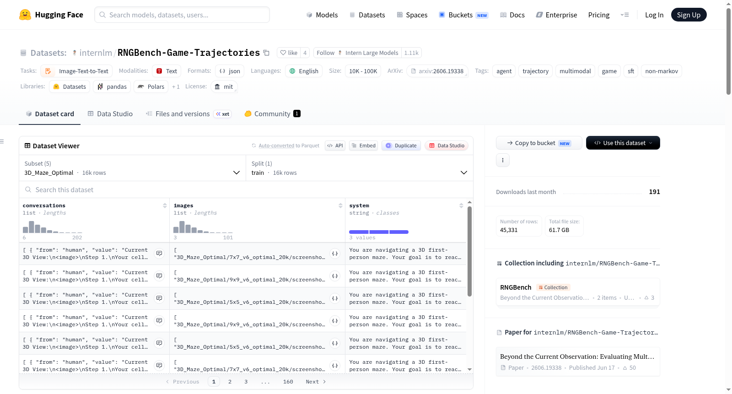Open the Files and versions tab
732x394 pixels.
pyautogui.click(x=188, y=114)
